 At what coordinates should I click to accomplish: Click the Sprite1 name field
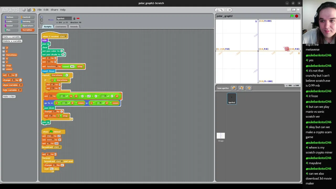[x=64, y=18]
